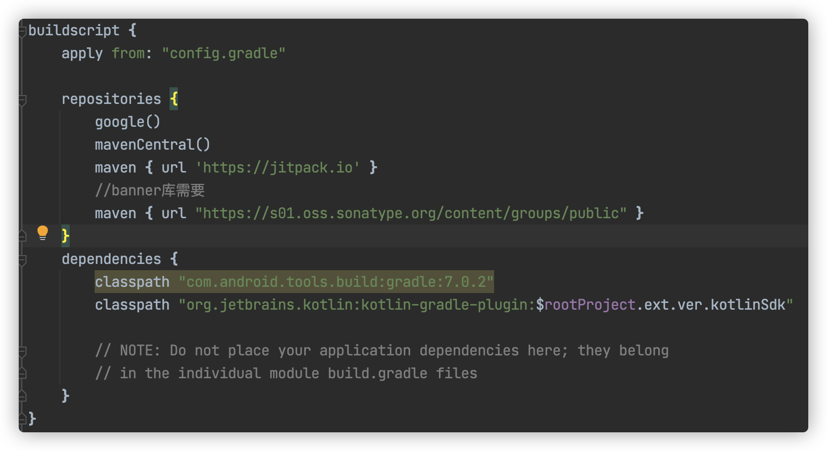This screenshot has height=451, width=827.
Task: Collapse the repositories block fold marker
Action: click(22, 100)
